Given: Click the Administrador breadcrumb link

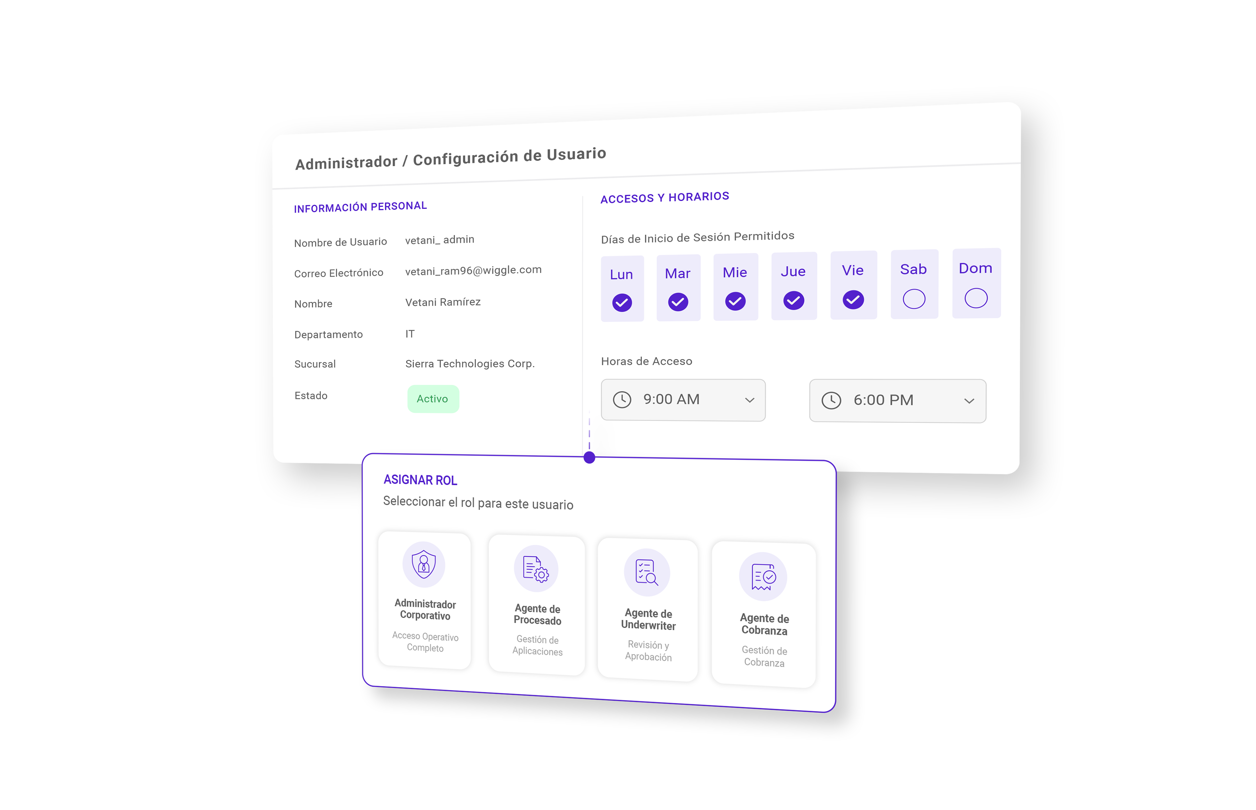Looking at the screenshot, I should tap(346, 163).
